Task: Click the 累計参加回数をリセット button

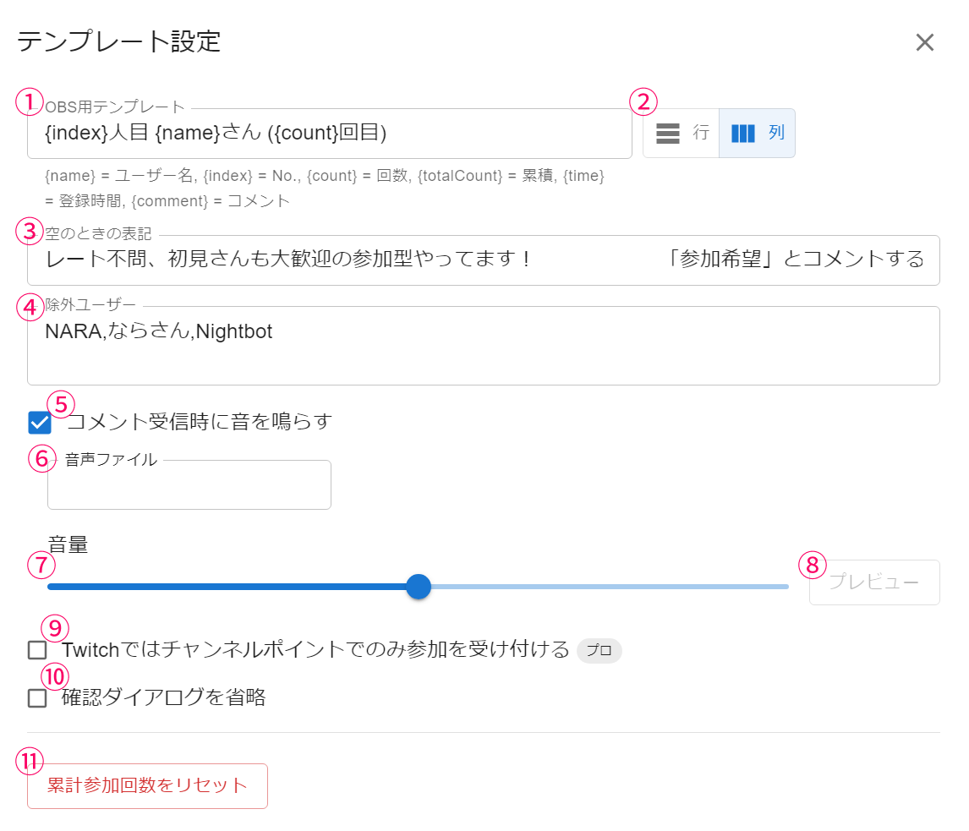Action: tap(147, 786)
